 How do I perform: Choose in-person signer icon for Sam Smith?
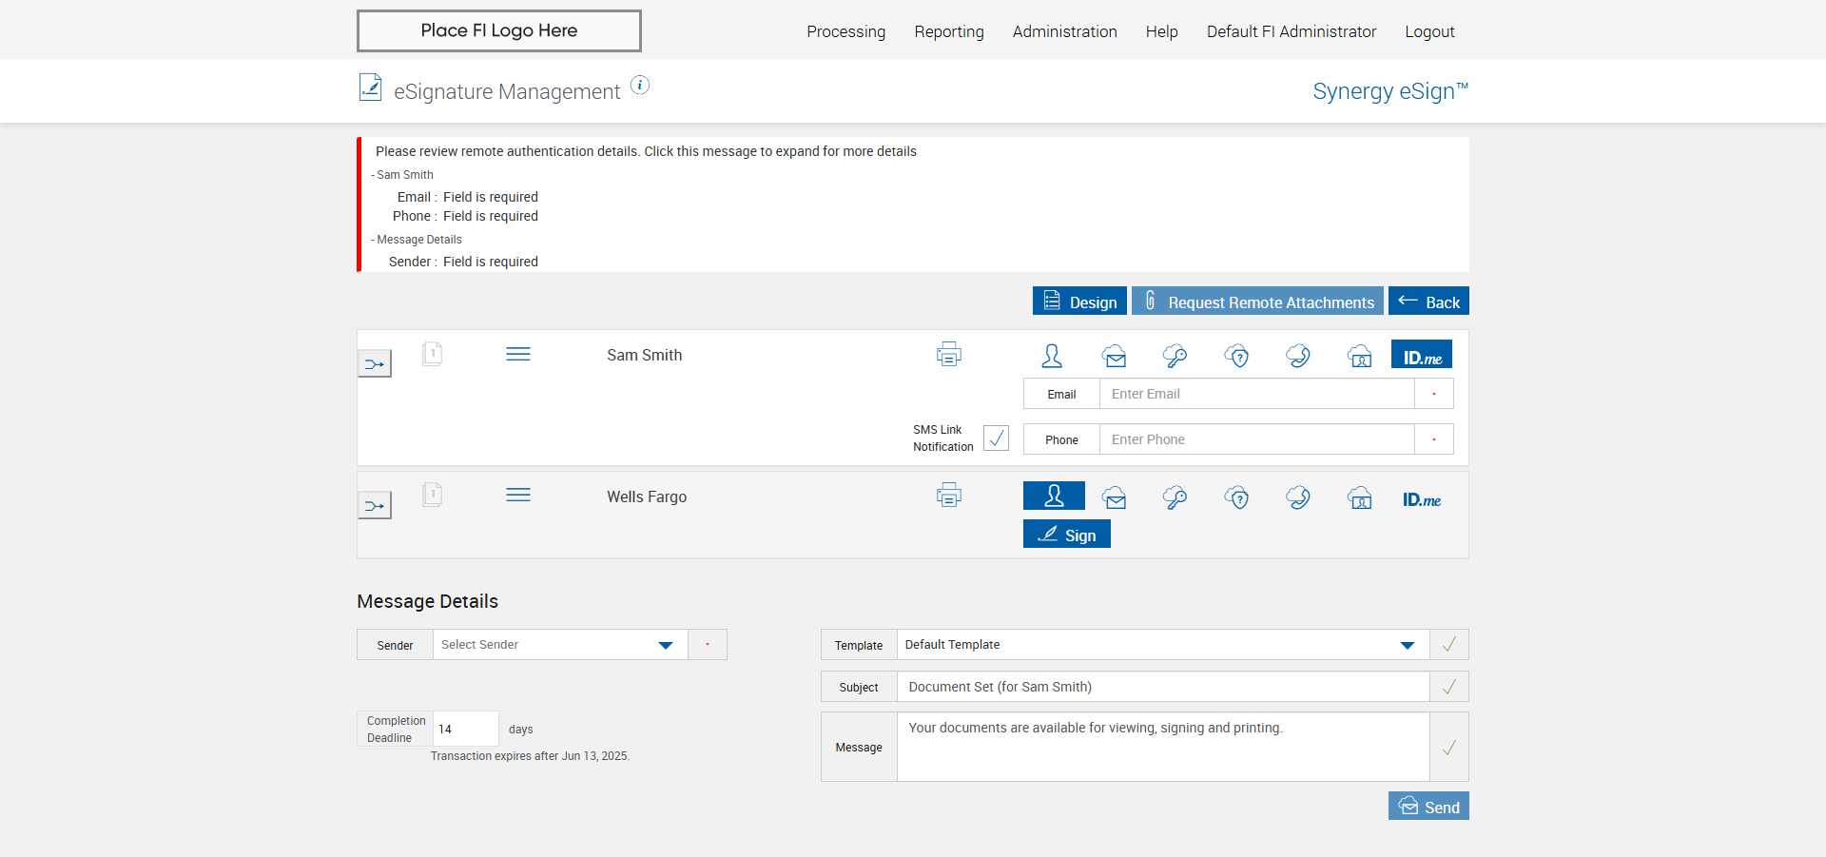click(x=1052, y=356)
